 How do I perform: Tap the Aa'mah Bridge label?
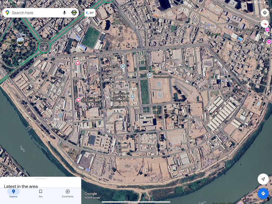coord(15,71)
